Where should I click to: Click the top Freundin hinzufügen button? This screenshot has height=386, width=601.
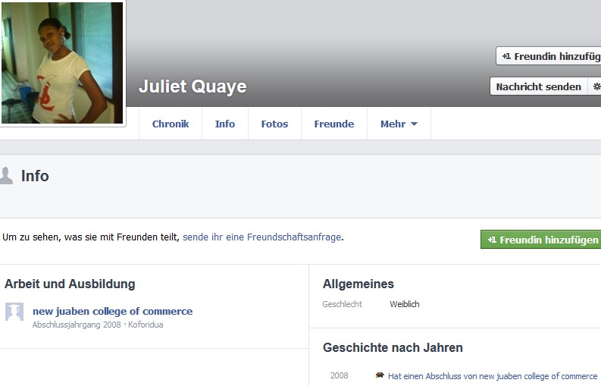[549, 56]
